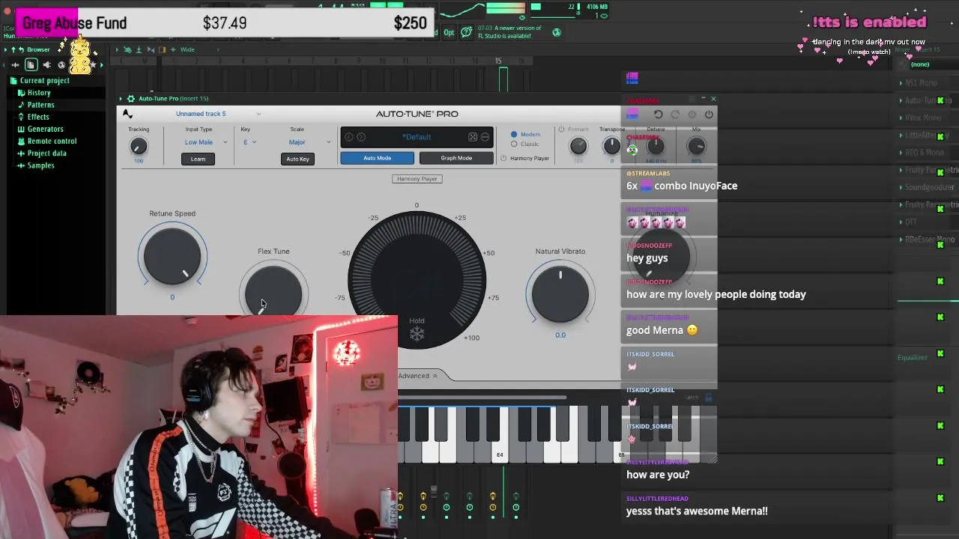This screenshot has height=539, width=959.
Task: Open the preset more-options ellipsis icon
Action: click(x=485, y=137)
